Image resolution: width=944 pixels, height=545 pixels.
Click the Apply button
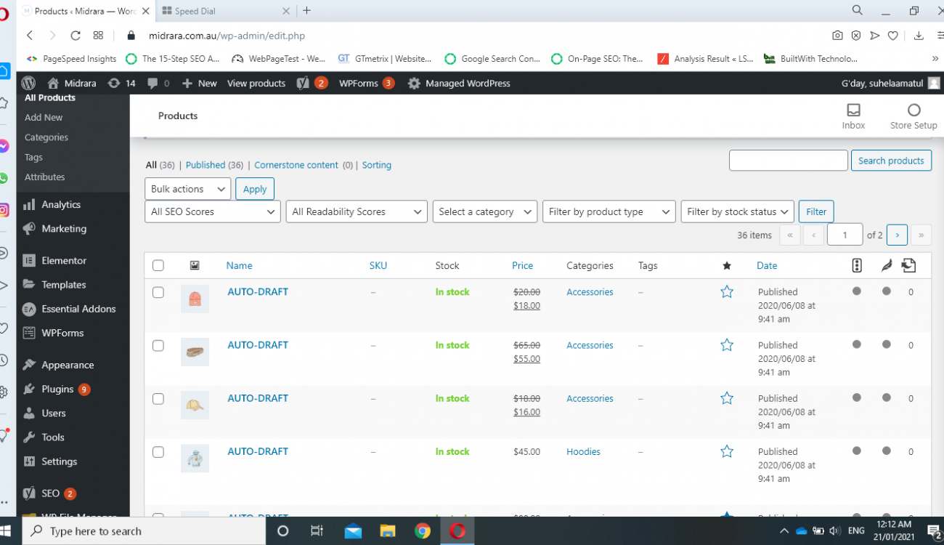255,189
